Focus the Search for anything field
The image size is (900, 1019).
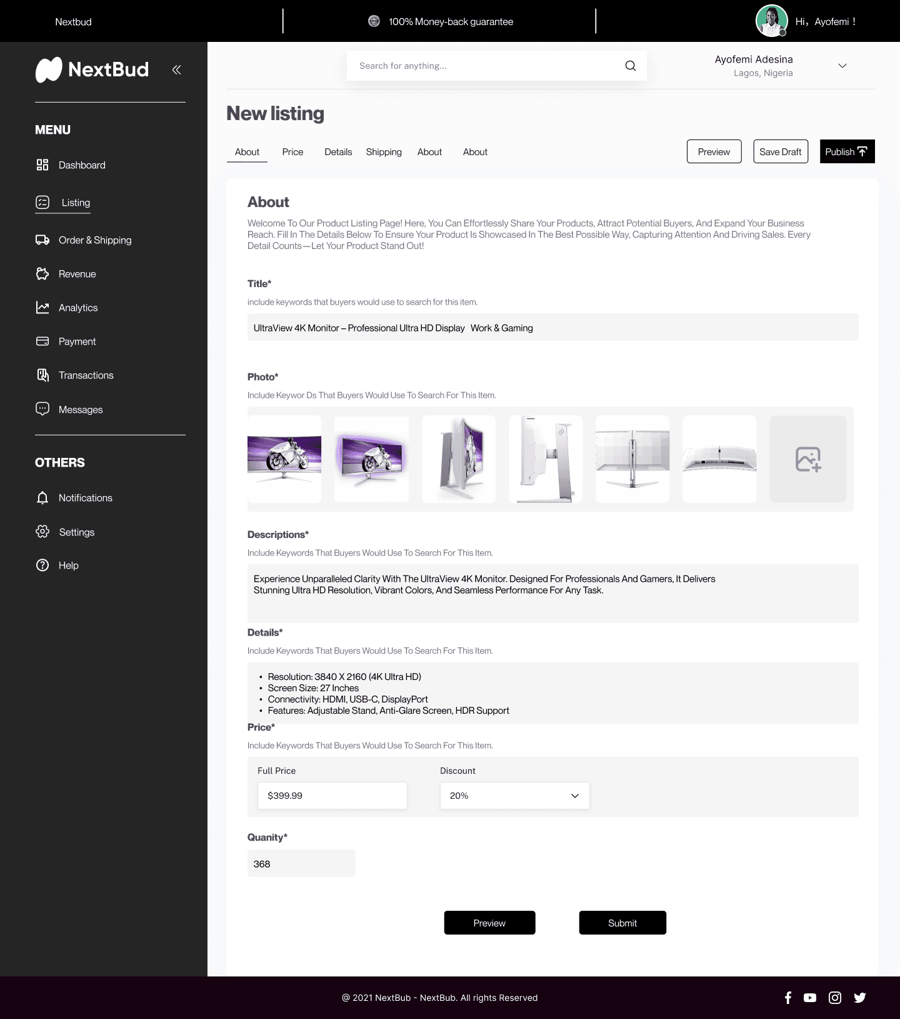click(497, 66)
